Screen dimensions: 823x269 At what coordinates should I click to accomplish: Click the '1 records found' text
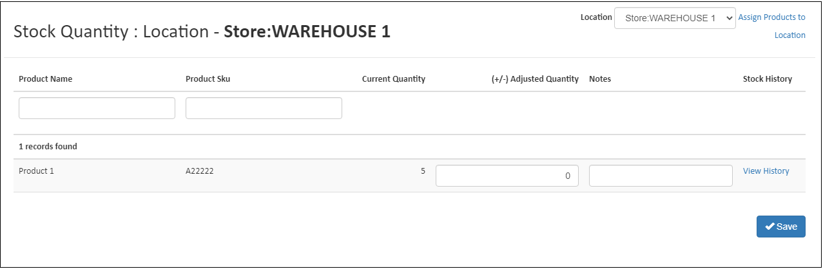(x=48, y=147)
